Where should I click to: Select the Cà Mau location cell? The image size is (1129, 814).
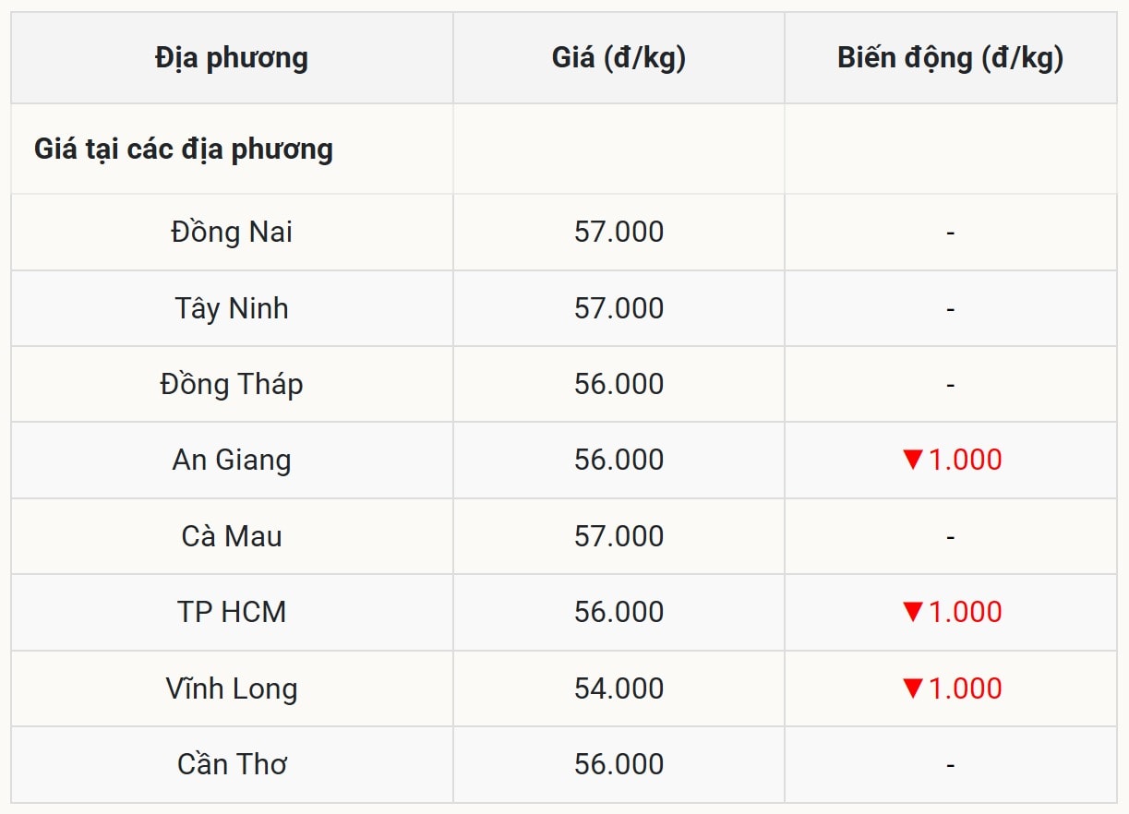[232, 536]
